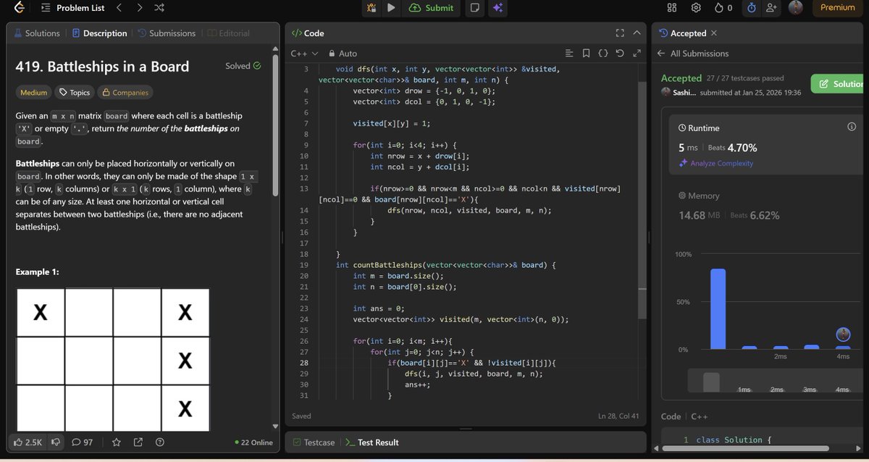Click the timer stopwatch icon
The image size is (869, 462).
pos(751,8)
